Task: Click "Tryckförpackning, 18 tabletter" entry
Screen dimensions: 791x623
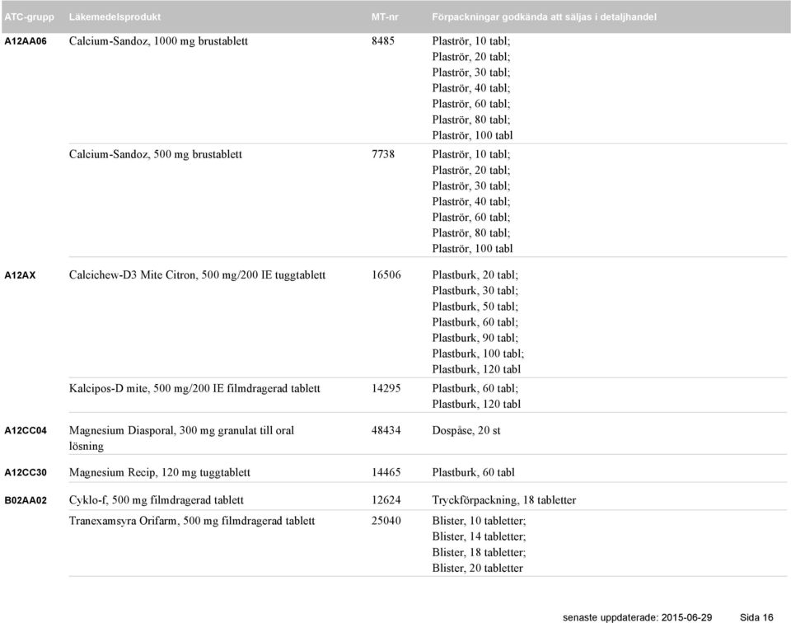Action: 504,500
